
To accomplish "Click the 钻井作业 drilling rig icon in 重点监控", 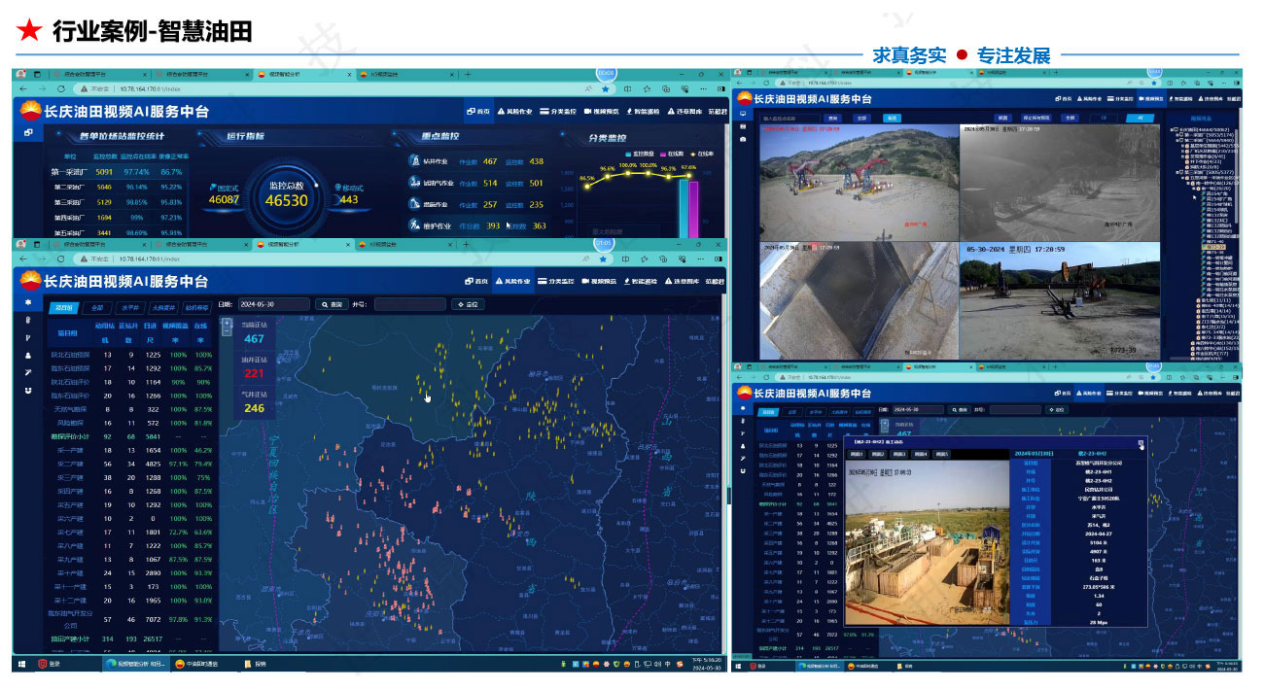I will pyautogui.click(x=415, y=161).
